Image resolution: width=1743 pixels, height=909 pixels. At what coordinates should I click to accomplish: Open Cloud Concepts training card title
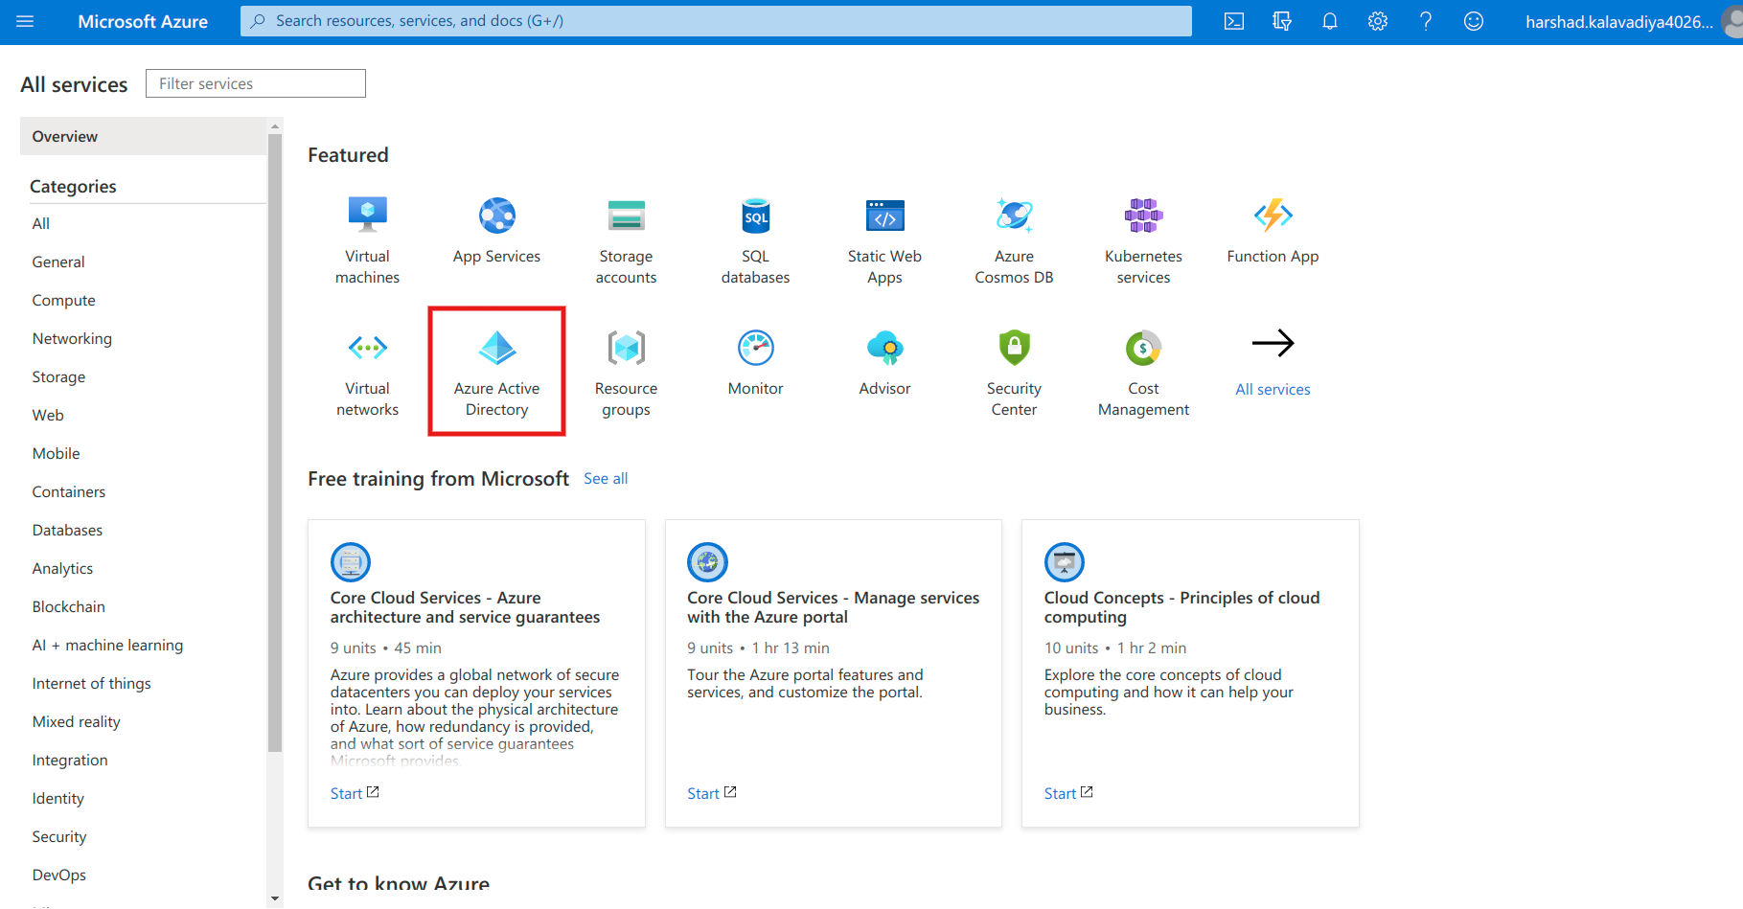(x=1181, y=607)
